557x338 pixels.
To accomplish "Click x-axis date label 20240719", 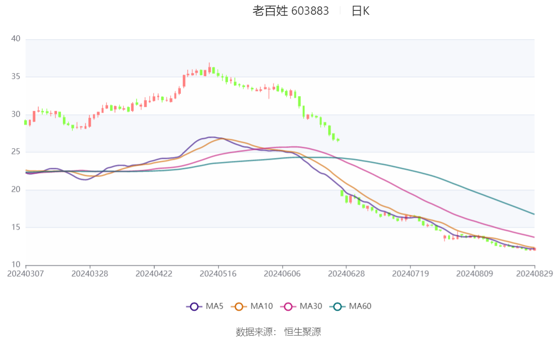I will [x=410, y=274].
